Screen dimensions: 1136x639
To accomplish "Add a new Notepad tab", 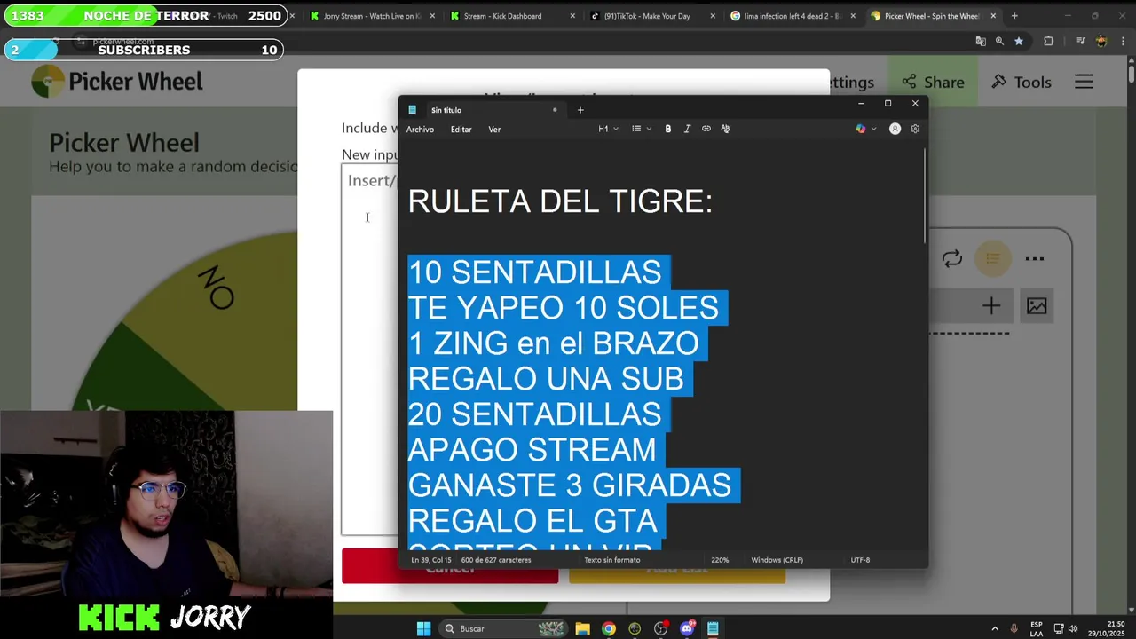I will click(x=580, y=110).
